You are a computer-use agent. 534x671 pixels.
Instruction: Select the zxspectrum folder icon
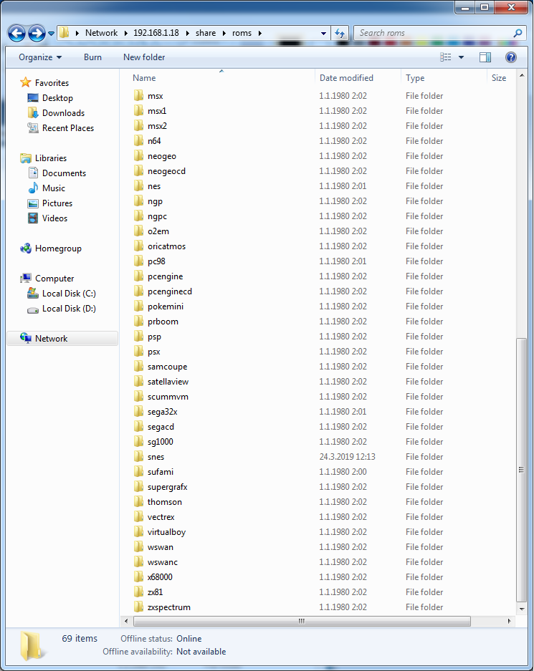(x=138, y=607)
